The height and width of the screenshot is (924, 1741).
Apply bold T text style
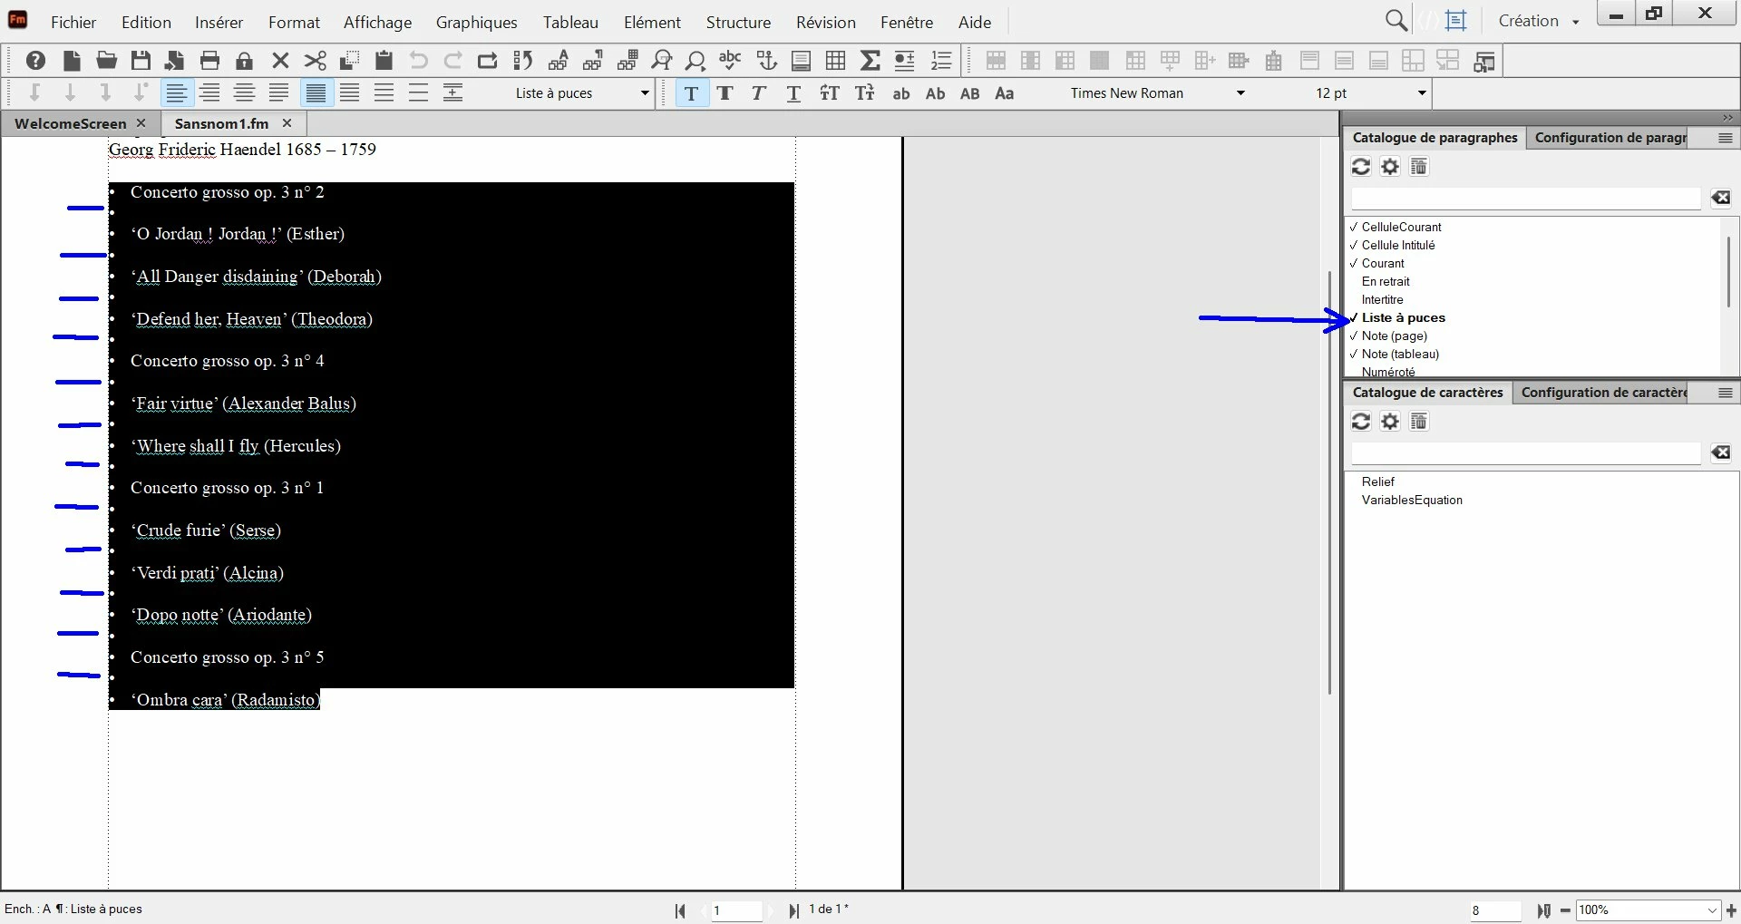[x=725, y=92]
